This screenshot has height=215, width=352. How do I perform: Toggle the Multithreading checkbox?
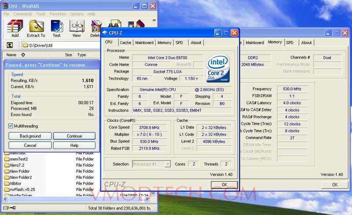tap(11, 126)
